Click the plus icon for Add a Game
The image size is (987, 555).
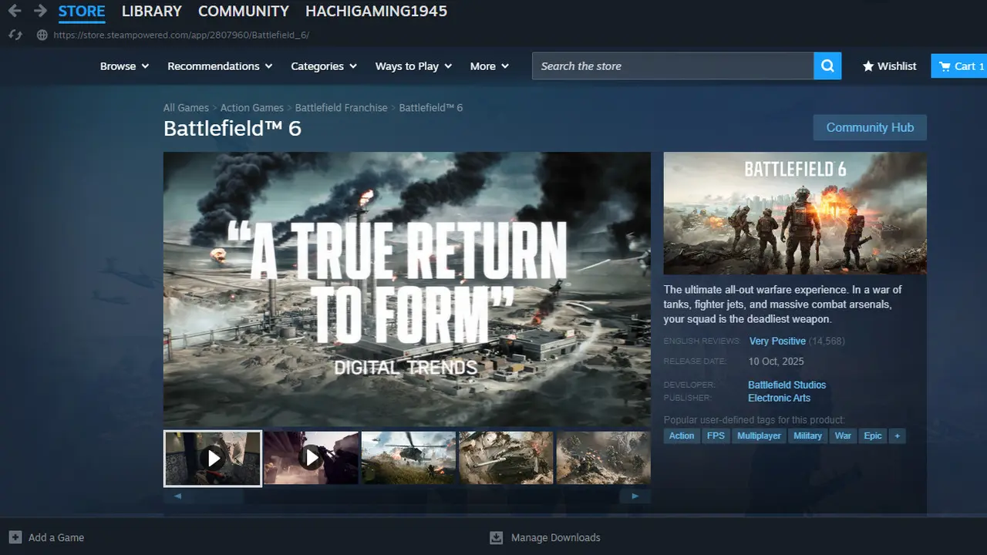(x=15, y=537)
